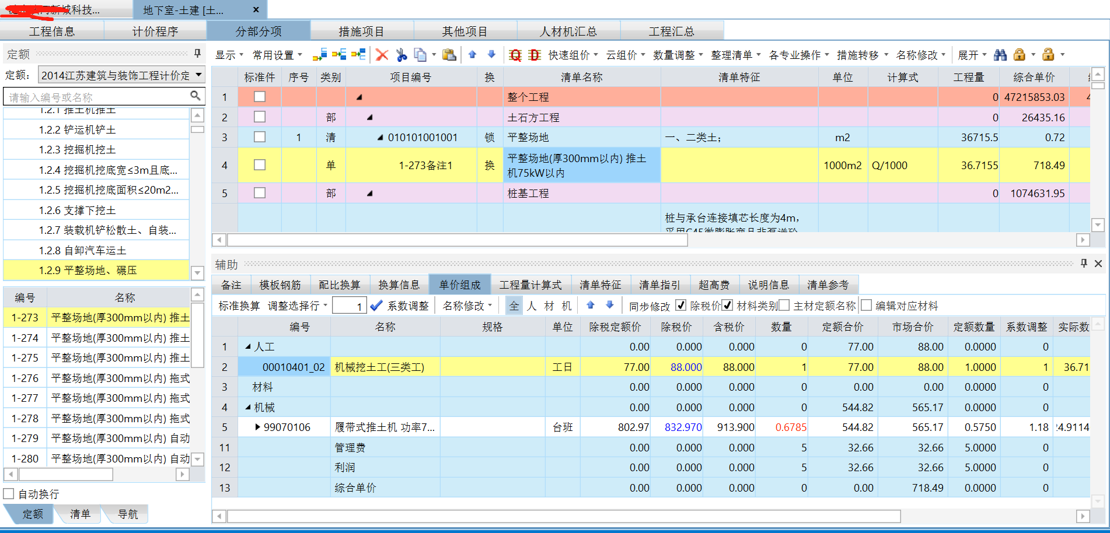Image resolution: width=1110 pixels, height=533 pixels.
Task: Close the 辅助 panel
Action: point(1098,264)
